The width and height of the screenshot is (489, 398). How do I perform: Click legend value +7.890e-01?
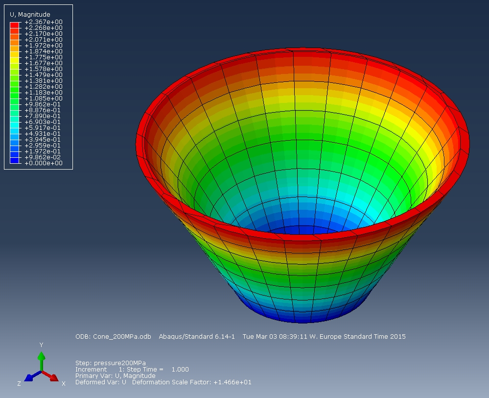pyautogui.click(x=43, y=116)
